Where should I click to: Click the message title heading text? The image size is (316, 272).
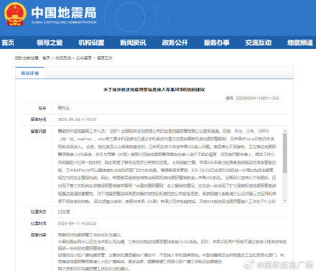[x=154, y=89]
